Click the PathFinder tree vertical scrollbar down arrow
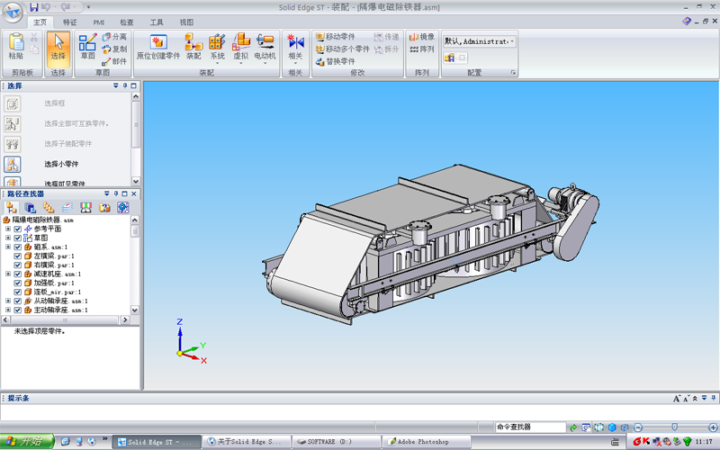 [x=135, y=310]
